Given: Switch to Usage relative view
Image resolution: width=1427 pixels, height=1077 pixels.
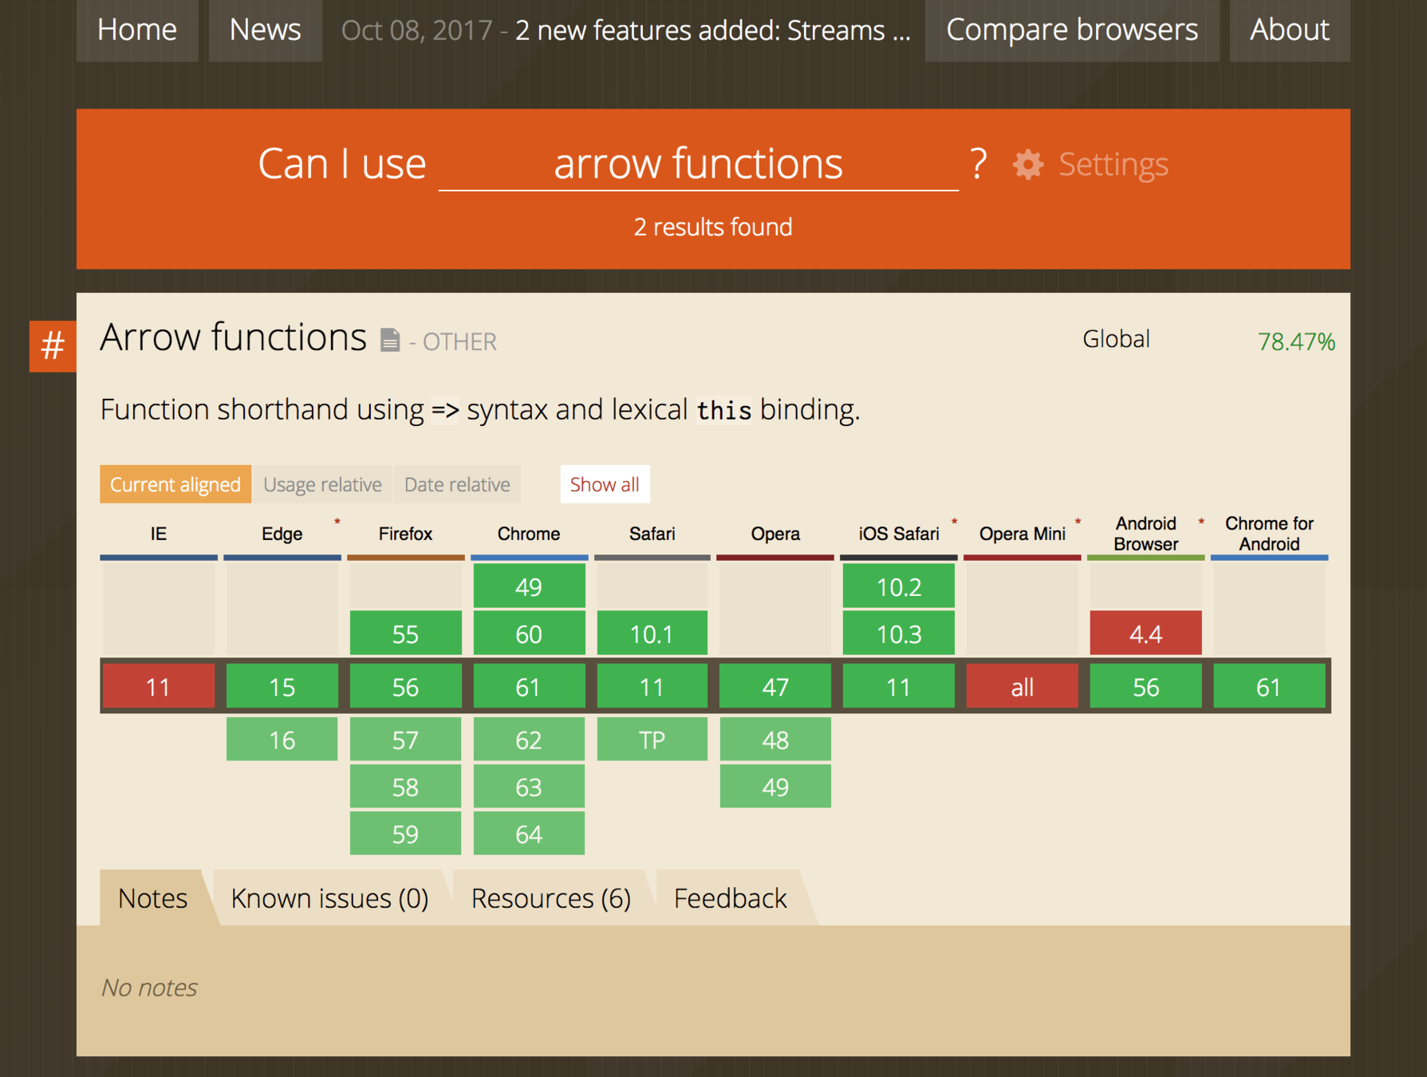Looking at the screenshot, I should (322, 484).
